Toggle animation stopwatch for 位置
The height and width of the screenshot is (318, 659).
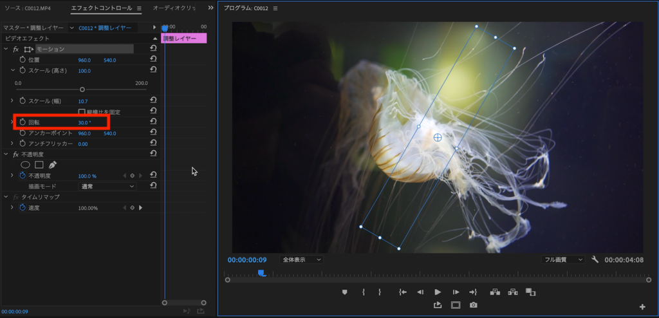point(23,60)
